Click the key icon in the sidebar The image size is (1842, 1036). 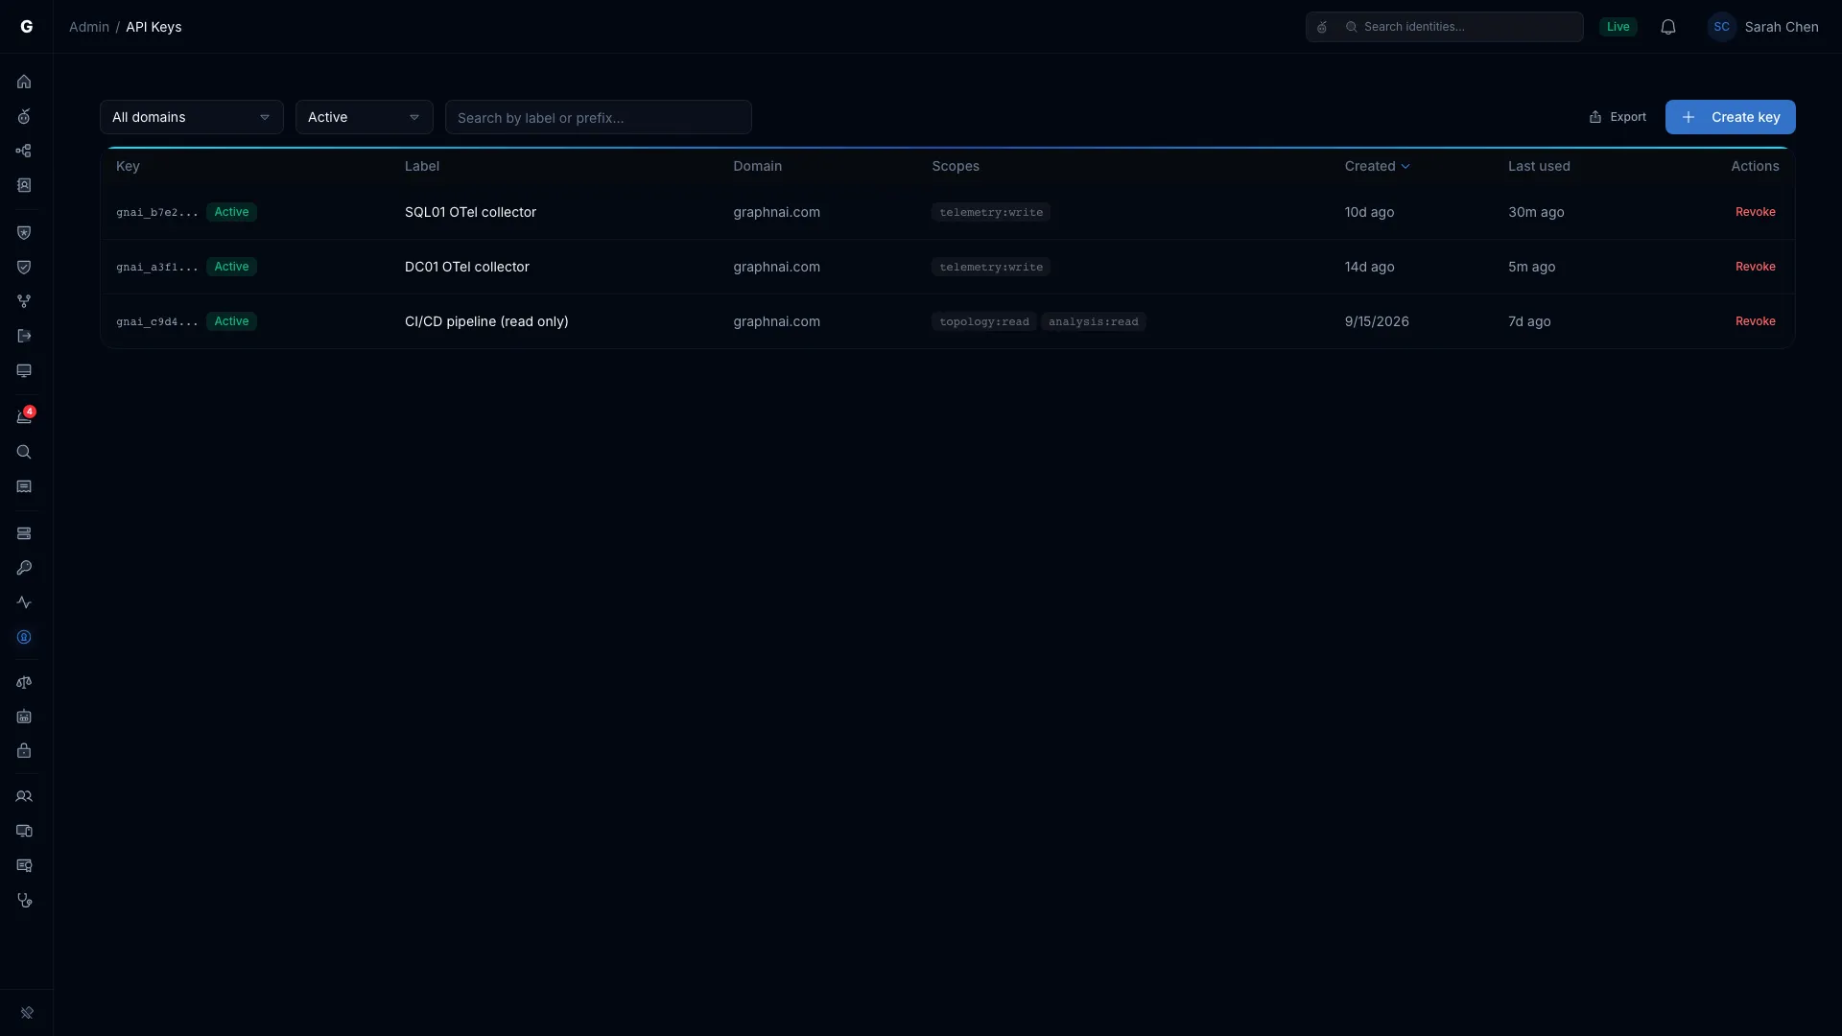[24, 568]
